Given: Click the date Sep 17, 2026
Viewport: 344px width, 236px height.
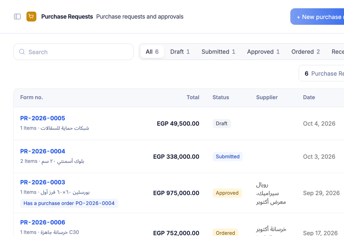Looking at the screenshot, I should pos(320,233).
